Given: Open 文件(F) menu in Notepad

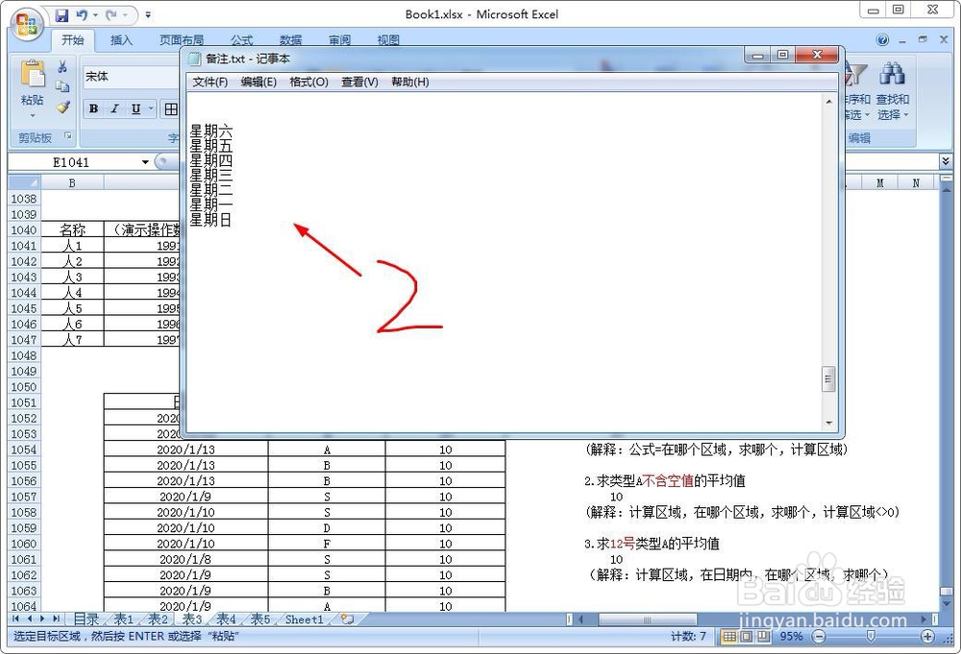Looking at the screenshot, I should [x=210, y=82].
